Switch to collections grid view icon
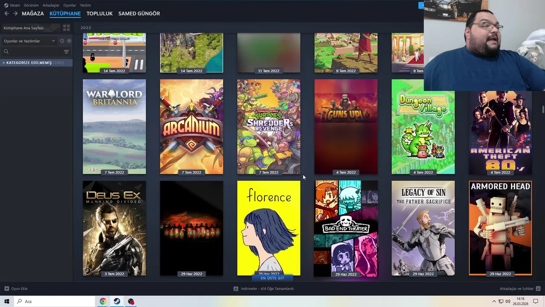 tap(66, 28)
